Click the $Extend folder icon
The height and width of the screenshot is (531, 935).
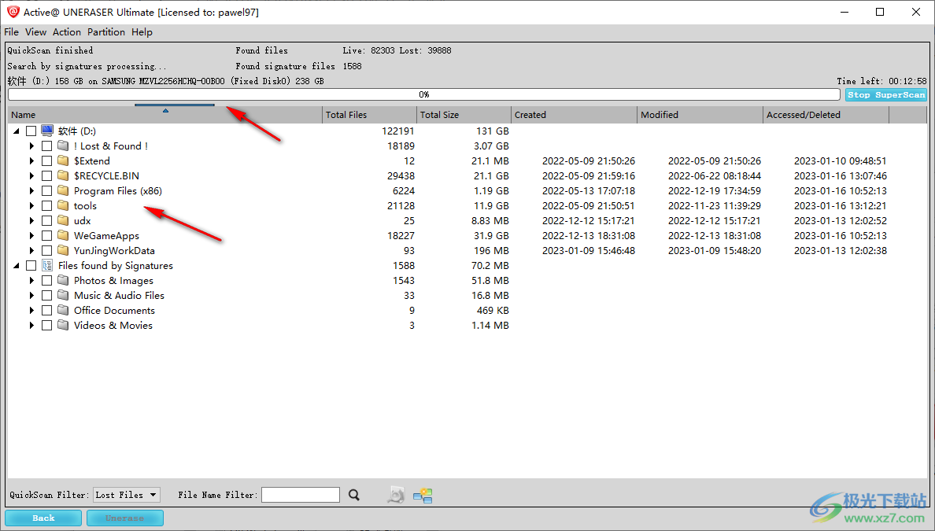tap(63, 160)
